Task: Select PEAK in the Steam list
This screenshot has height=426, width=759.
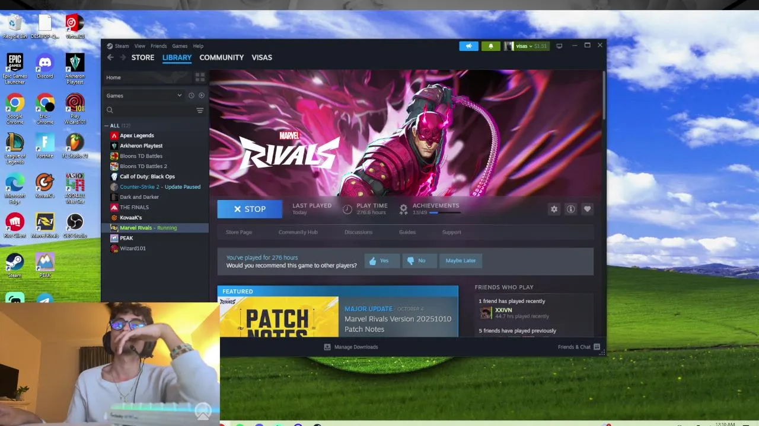Action: pos(155,238)
